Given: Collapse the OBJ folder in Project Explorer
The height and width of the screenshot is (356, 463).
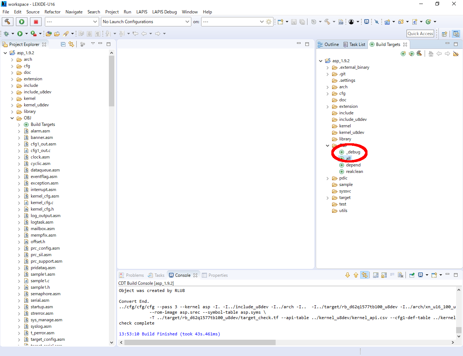Looking at the screenshot, I should [x=12, y=118].
